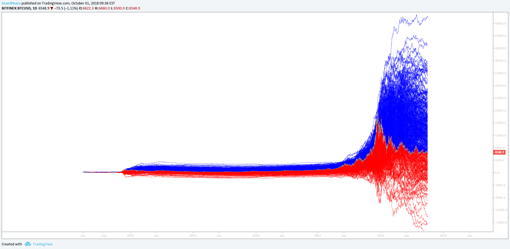Screen dimensions: 510x249
Task: Click the 36000.0 price axis label
Action: 500,61
